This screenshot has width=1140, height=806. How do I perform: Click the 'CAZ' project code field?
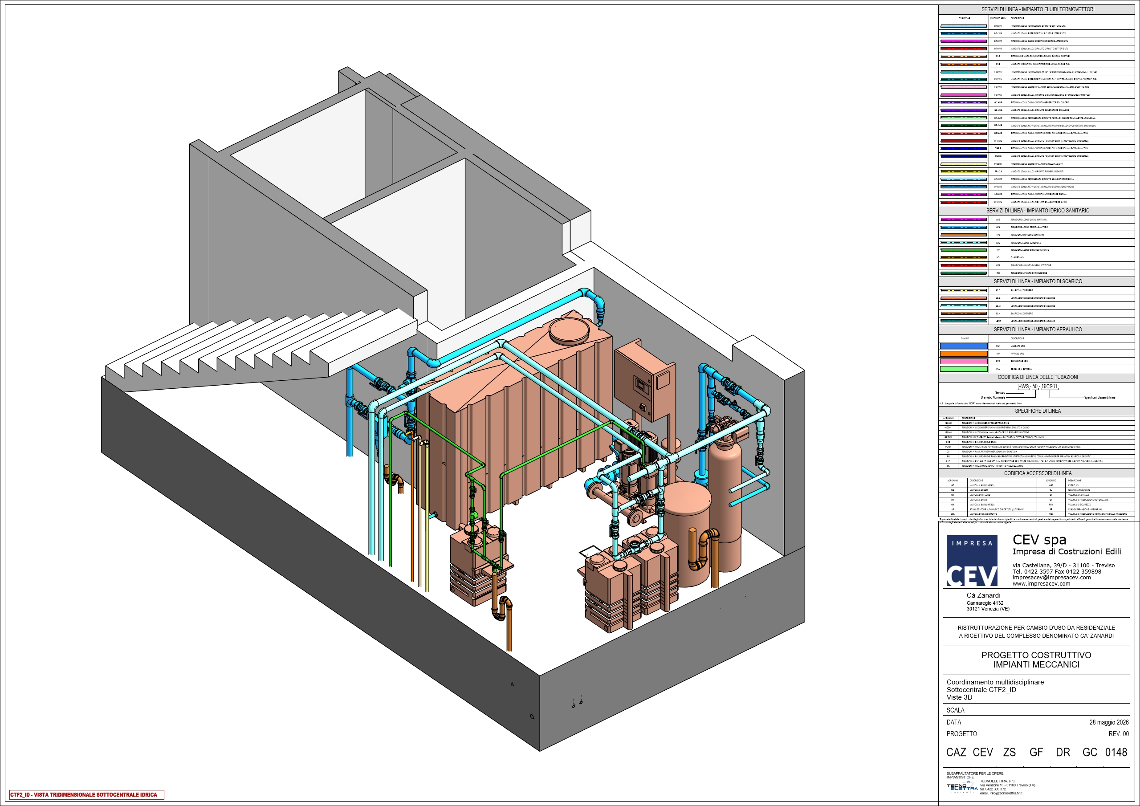point(956,753)
